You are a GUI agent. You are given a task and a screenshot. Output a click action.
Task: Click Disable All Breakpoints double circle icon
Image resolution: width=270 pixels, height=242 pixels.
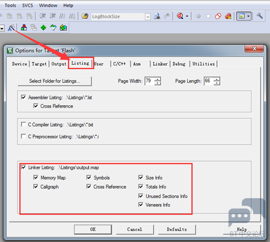click(x=218, y=16)
